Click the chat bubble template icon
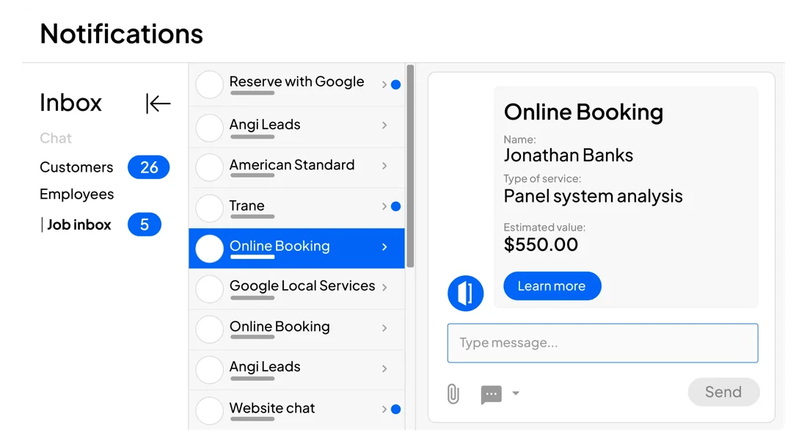Viewport: 807px width, 433px height. click(x=491, y=394)
